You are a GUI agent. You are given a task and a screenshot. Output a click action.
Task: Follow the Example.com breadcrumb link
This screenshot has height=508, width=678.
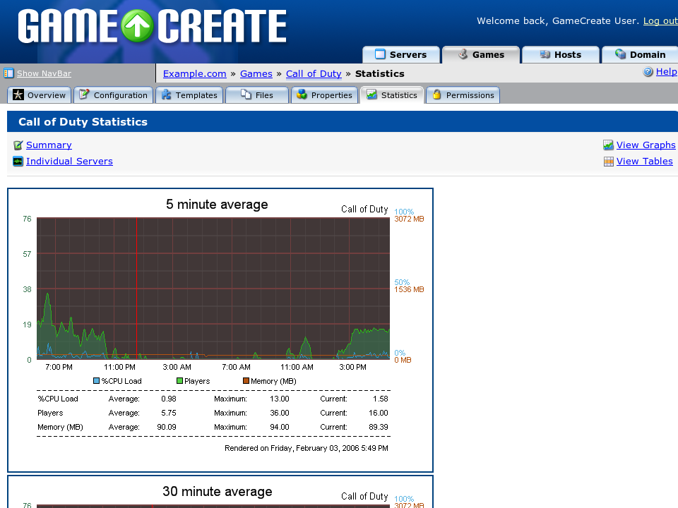(195, 74)
